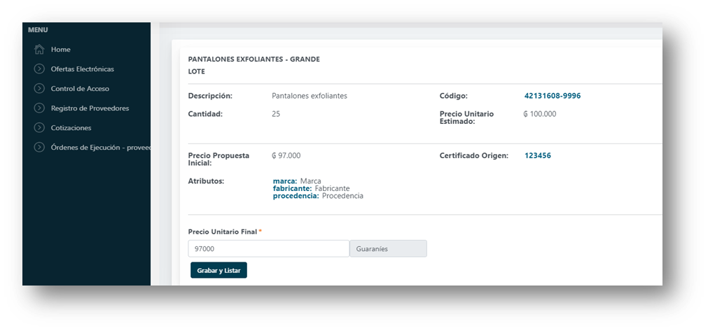Viewport: 708px width, 331px height.
Task: Click the MENU header text
Action: tap(38, 30)
